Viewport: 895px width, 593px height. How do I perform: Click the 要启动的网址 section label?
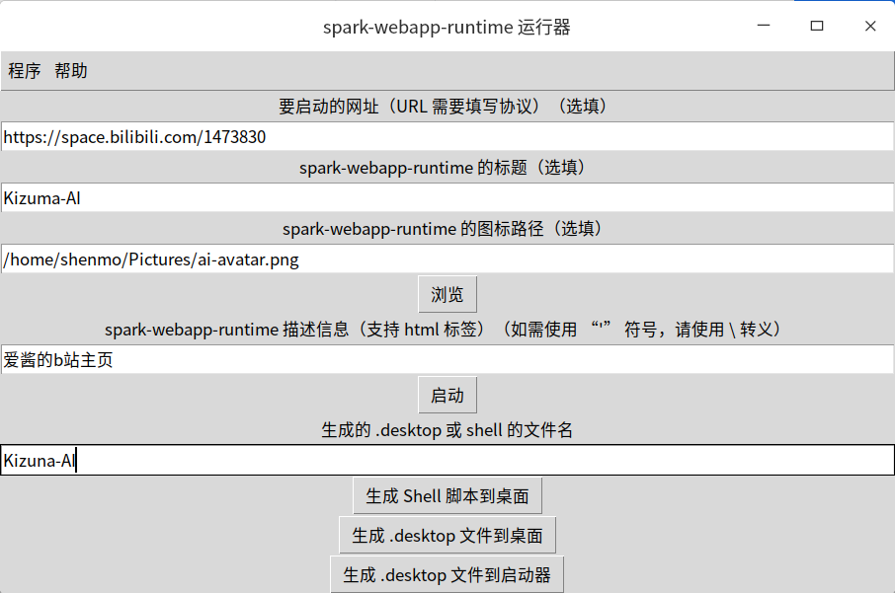(447, 107)
